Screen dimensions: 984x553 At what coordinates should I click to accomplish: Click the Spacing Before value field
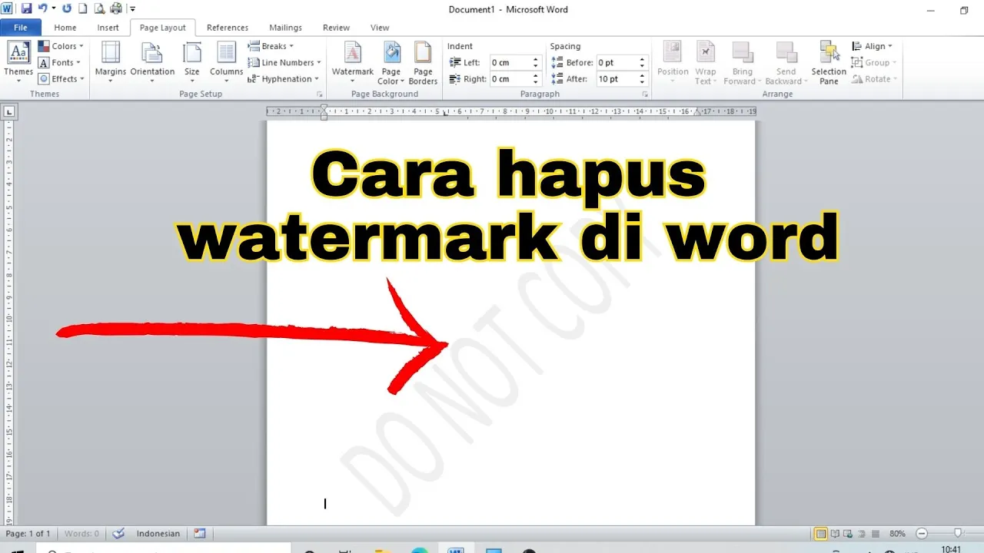point(617,62)
